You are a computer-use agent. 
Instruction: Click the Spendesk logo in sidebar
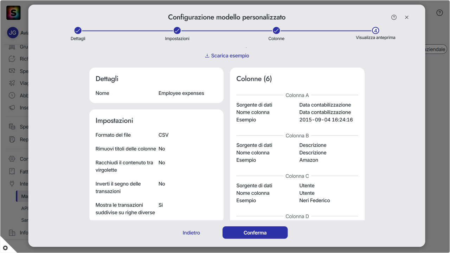pos(14,13)
